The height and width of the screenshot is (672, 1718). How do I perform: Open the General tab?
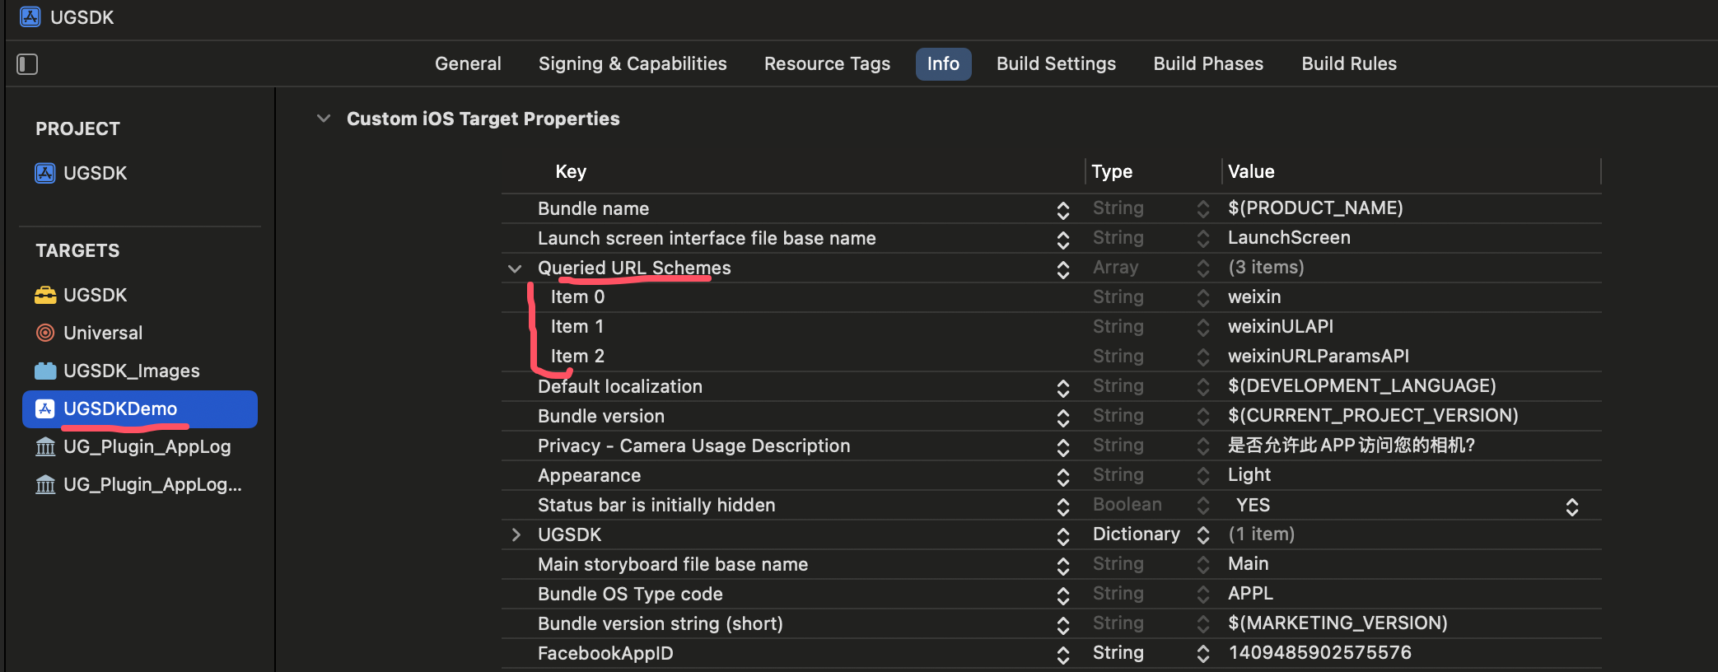(468, 64)
